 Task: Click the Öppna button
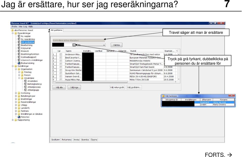94,140
